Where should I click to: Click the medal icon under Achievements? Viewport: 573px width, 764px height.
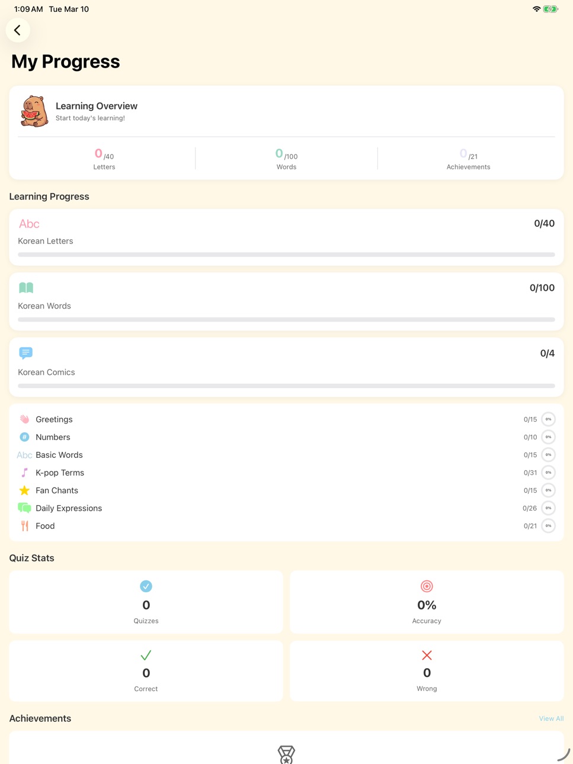pyautogui.click(x=286, y=754)
